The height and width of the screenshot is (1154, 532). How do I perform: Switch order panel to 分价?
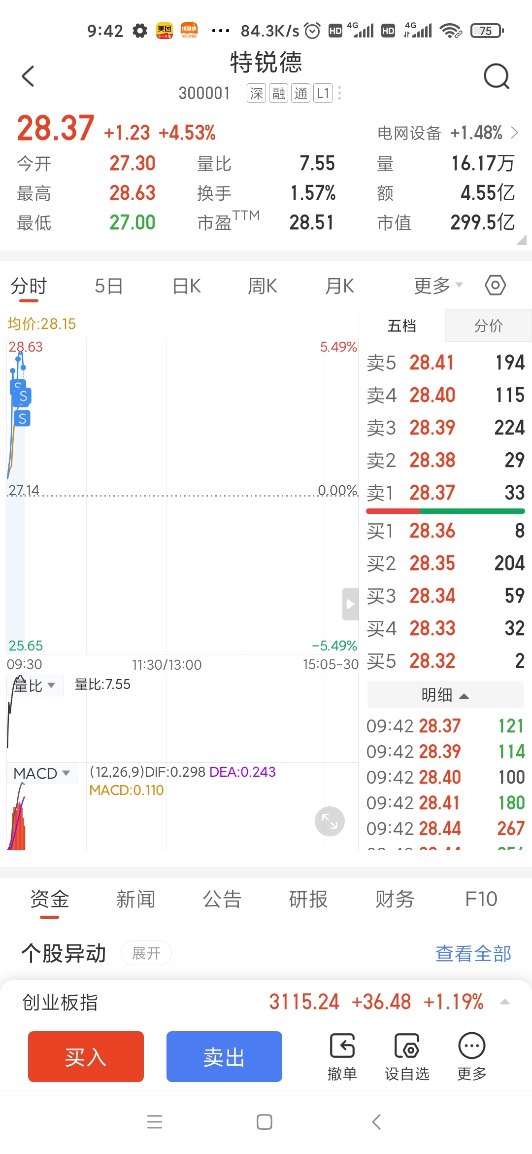pyautogui.click(x=488, y=325)
